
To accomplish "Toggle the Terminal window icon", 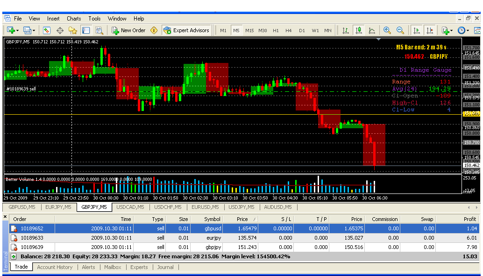I will tap(86, 30).
